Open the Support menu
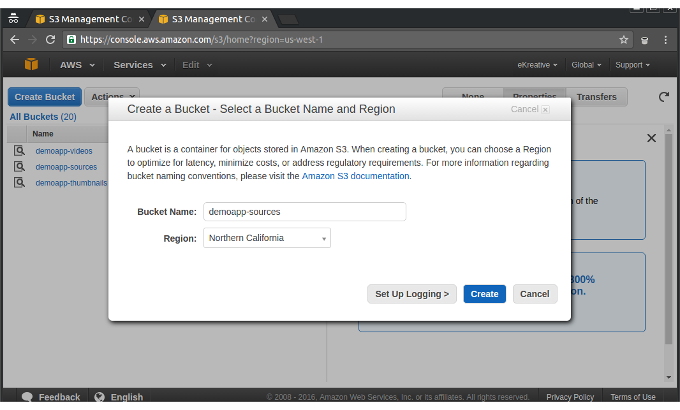The image size is (680, 410). tap(632, 65)
